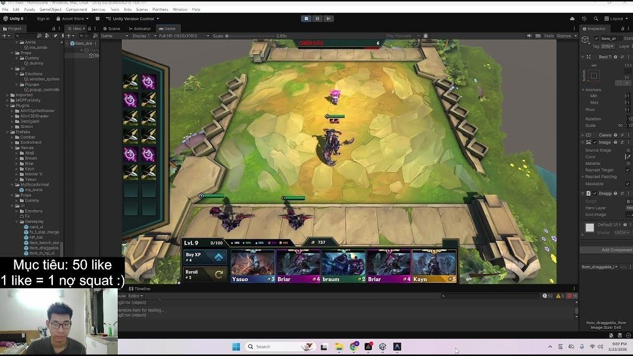Toggle the Gizmos button

point(563,36)
